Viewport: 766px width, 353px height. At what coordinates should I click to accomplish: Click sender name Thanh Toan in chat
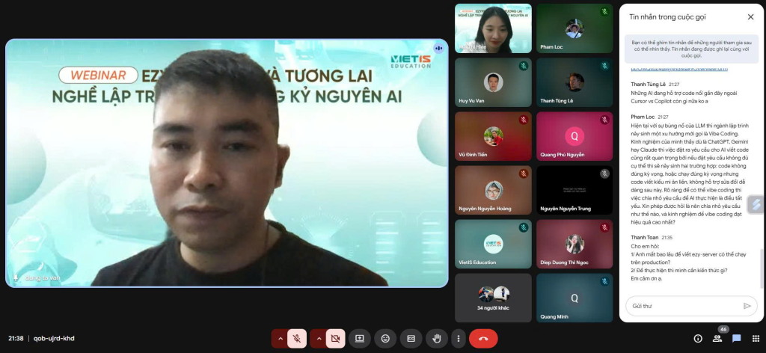coord(645,237)
